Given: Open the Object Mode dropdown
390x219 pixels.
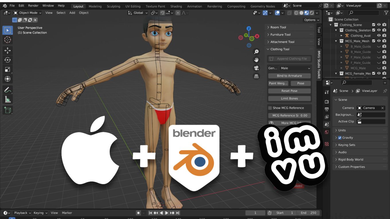Looking at the screenshot, I should tap(28, 13).
